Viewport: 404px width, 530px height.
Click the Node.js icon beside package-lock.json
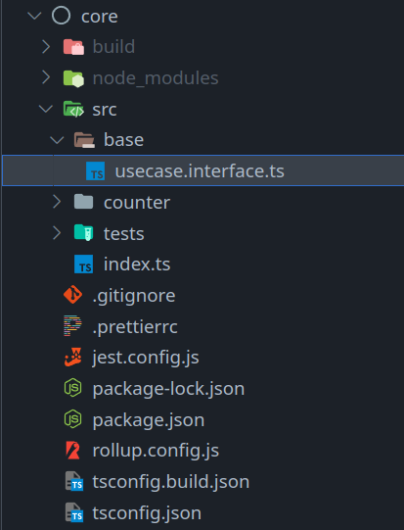pos(72,388)
